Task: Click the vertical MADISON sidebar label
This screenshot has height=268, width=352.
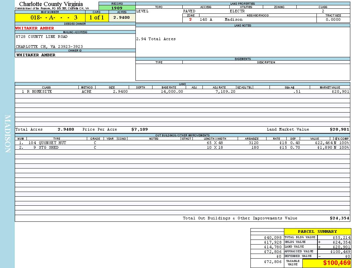Action: tap(7, 134)
